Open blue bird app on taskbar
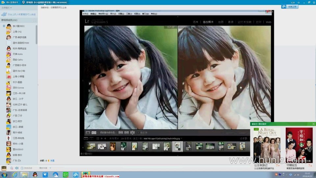 tap(45, 175)
